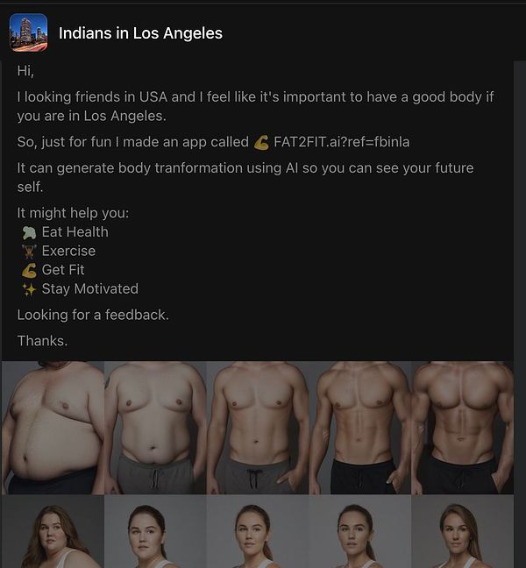Click the broccoli emoji beside Eat Health
This screenshot has height=568, width=526.
pos(29,232)
